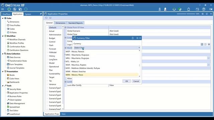This screenshot has height=120, width=214.
Task: Collapse the Workflow tree group
Action: [3, 36]
